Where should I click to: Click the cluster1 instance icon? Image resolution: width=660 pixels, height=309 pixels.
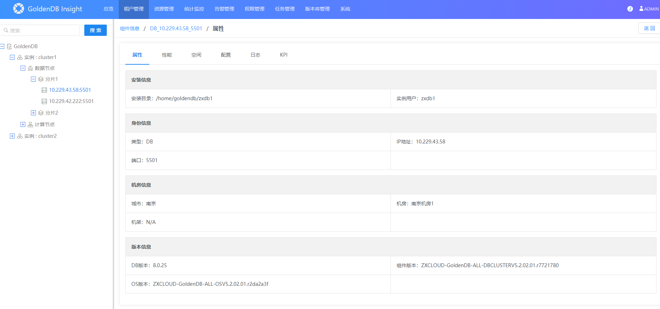point(20,57)
